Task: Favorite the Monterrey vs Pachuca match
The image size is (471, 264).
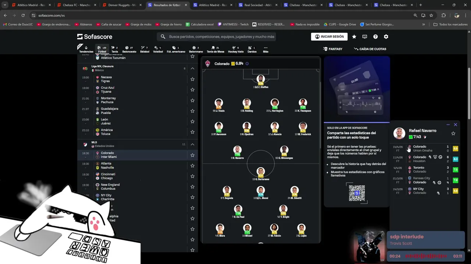Action: point(192,100)
